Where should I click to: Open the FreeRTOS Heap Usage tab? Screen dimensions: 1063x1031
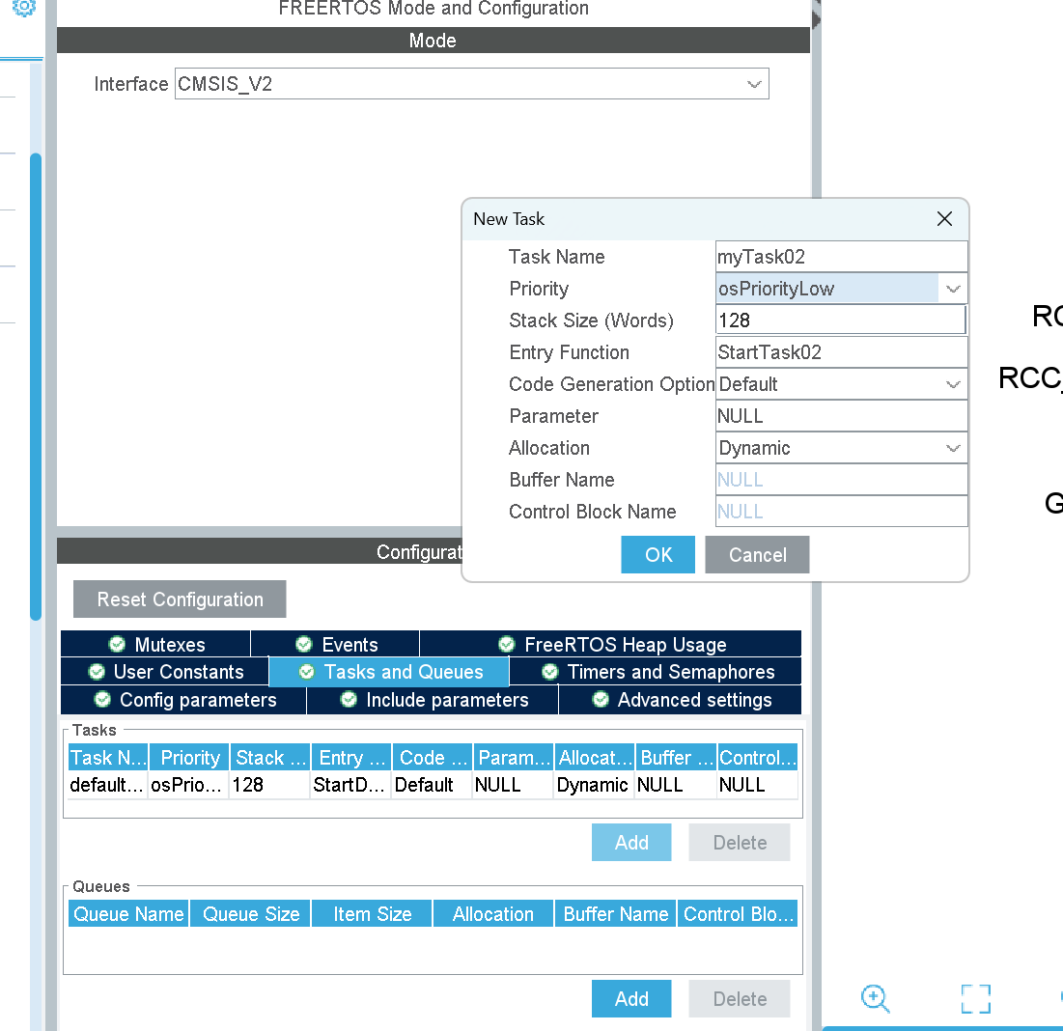point(611,644)
